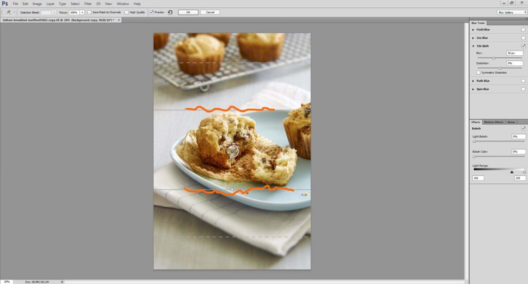The image size is (528, 284).
Task: Click the Blur amount input field
Action: coord(514,53)
